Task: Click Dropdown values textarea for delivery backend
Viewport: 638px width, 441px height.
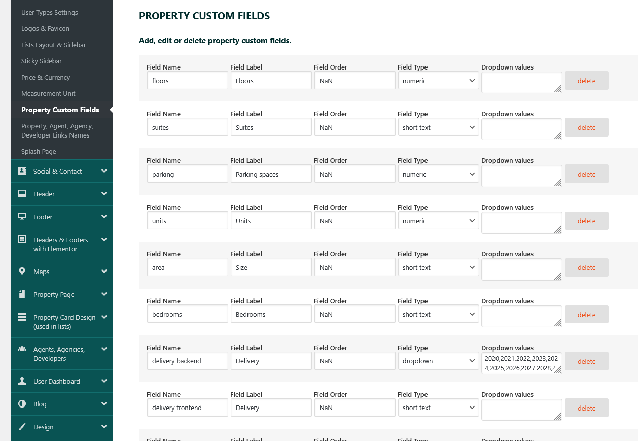Action: 521,363
